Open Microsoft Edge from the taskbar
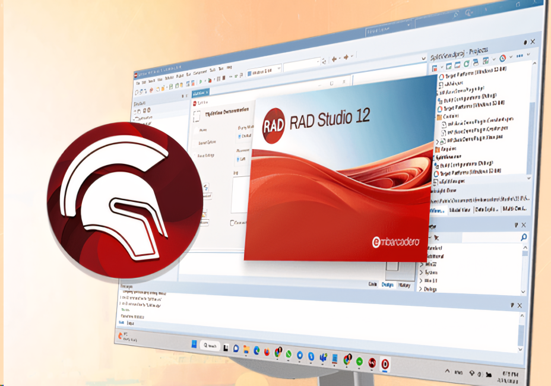 pos(256,350)
